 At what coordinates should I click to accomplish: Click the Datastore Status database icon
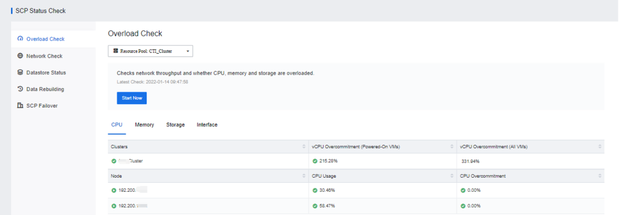point(20,72)
